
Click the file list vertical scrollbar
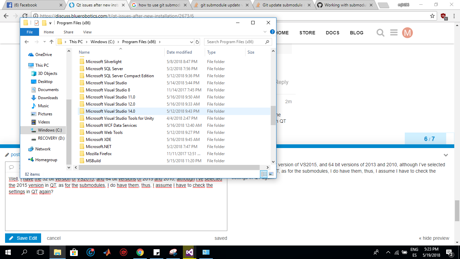pyautogui.click(x=273, y=116)
